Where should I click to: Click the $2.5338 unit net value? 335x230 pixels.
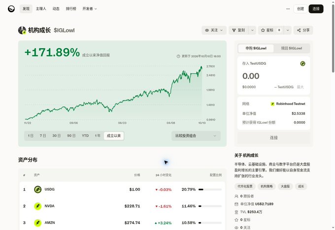[x=298, y=114]
